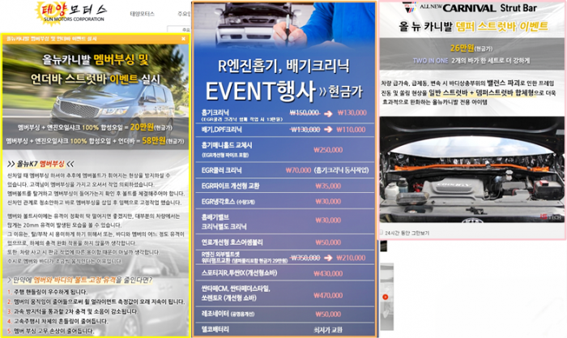The width and height of the screenshot is (567, 338).
Task: Check the 24시간 동안 그만보기 checkbox
Action: pos(382,233)
